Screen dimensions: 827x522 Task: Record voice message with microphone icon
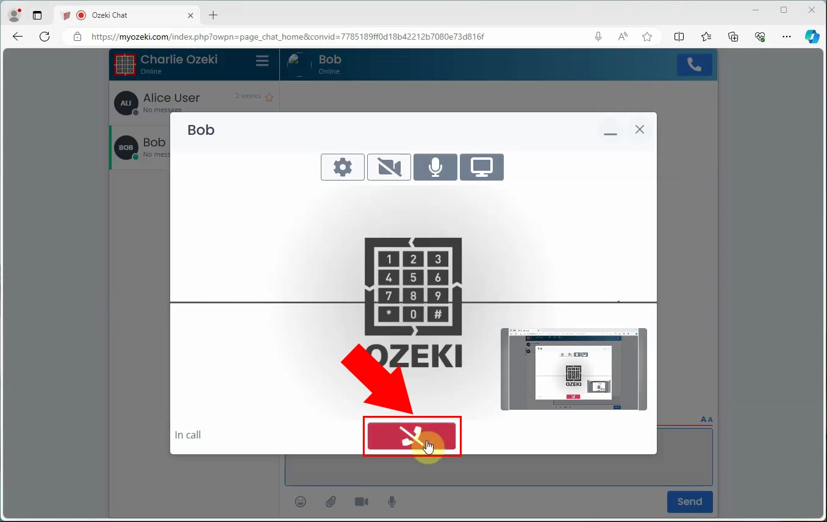click(x=392, y=502)
